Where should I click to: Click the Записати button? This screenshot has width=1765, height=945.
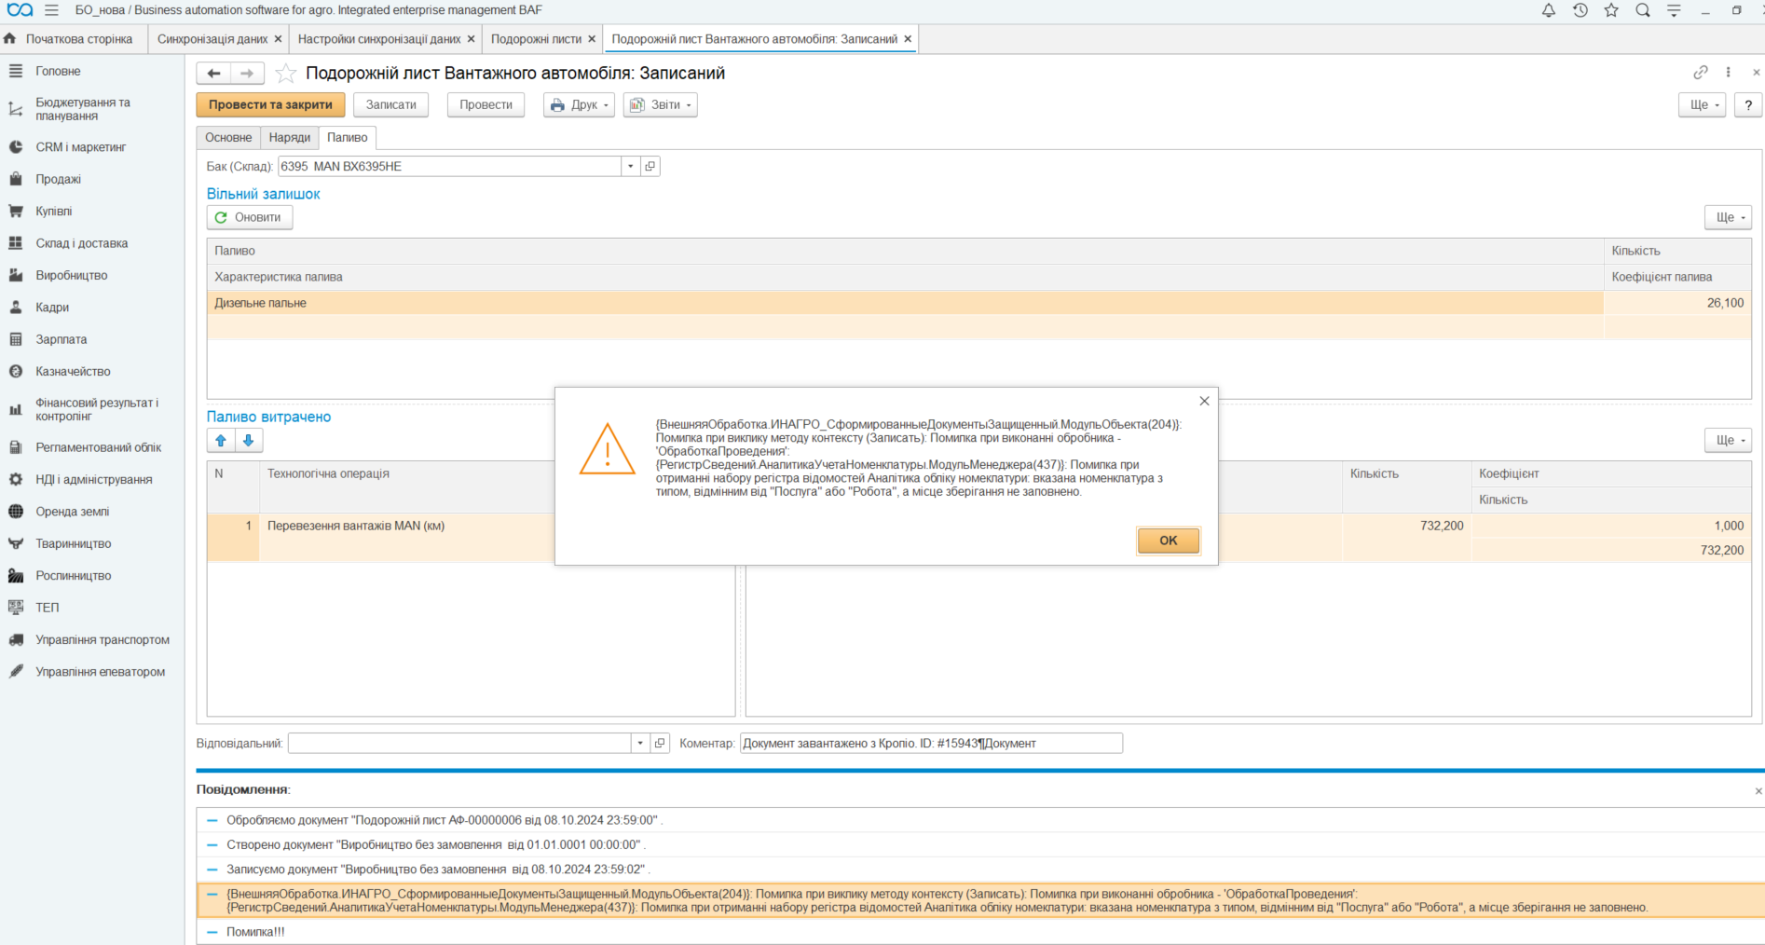point(391,104)
